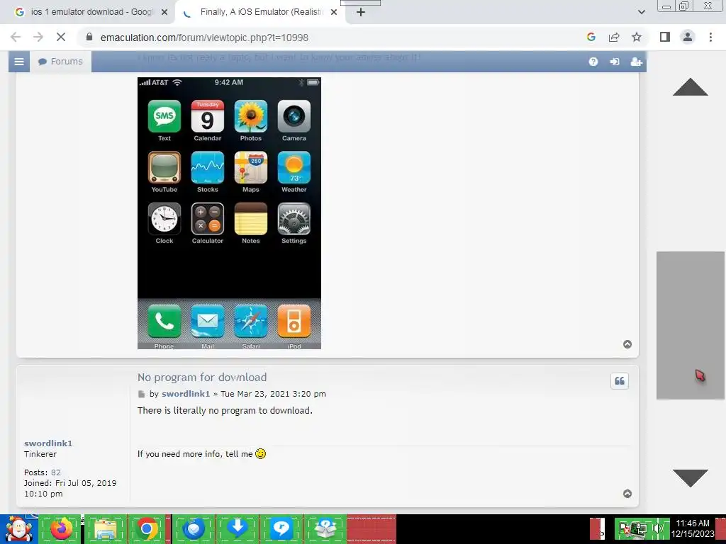This screenshot has height=544, width=726.
Task: Open File Explorer from the taskbar
Action: [x=105, y=528]
